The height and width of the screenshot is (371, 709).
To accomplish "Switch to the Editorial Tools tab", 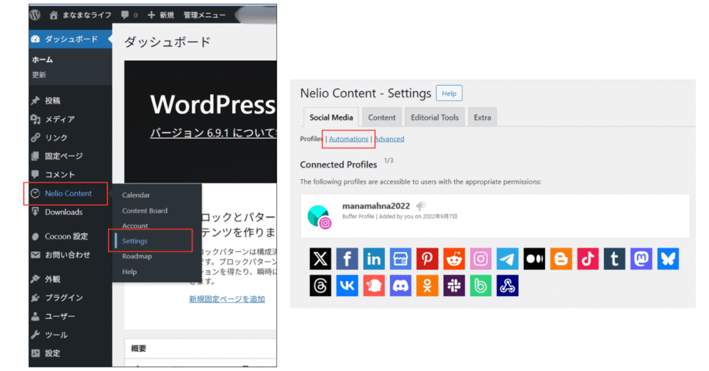I will click(x=434, y=118).
